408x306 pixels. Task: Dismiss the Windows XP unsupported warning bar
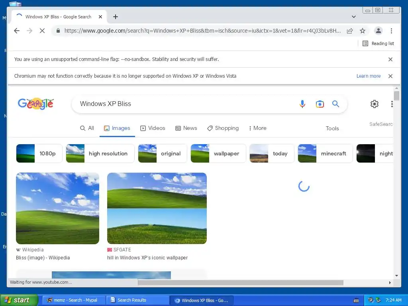390,76
